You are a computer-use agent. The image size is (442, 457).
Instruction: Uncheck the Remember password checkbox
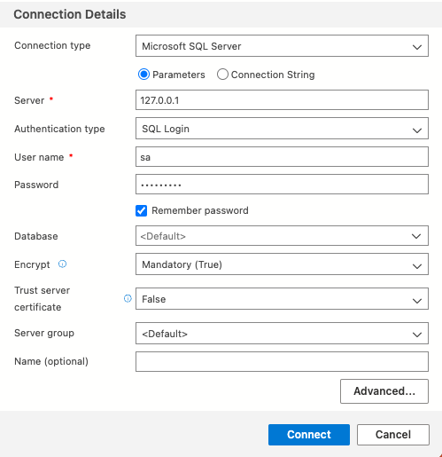(141, 210)
